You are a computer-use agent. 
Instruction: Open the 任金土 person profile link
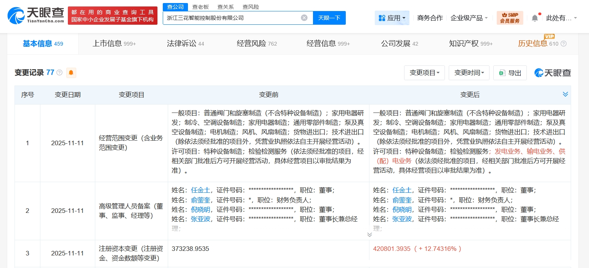pyautogui.click(x=200, y=190)
